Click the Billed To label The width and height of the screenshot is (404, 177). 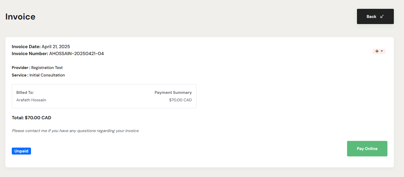point(25,93)
